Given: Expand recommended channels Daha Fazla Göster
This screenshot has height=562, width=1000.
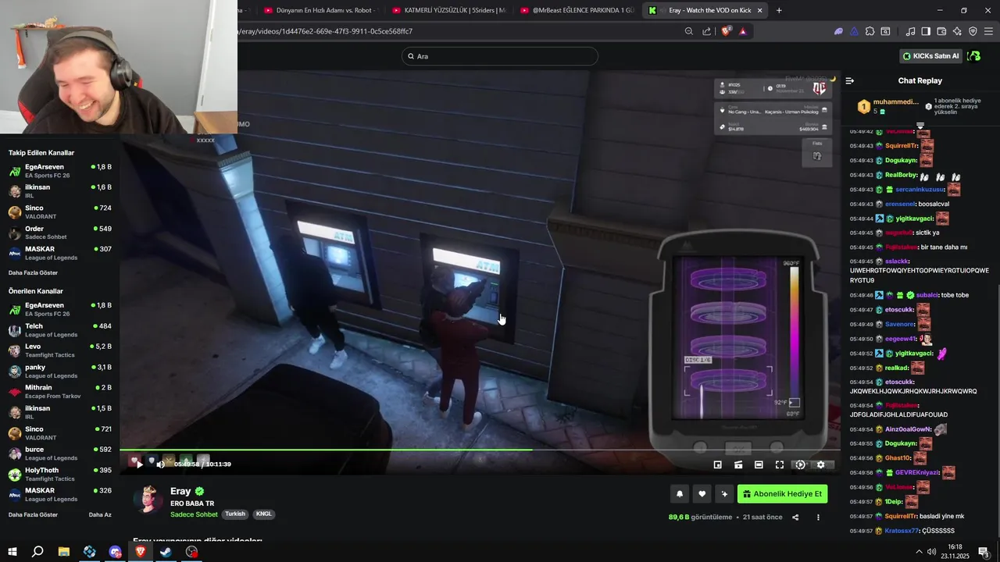Looking at the screenshot, I should click(x=33, y=515).
